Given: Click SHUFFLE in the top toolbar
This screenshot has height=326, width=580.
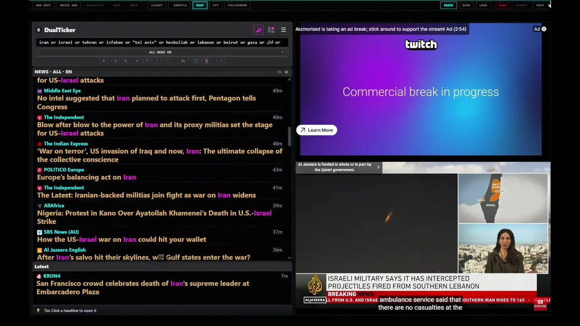Looking at the screenshot, I should tap(180, 5).
